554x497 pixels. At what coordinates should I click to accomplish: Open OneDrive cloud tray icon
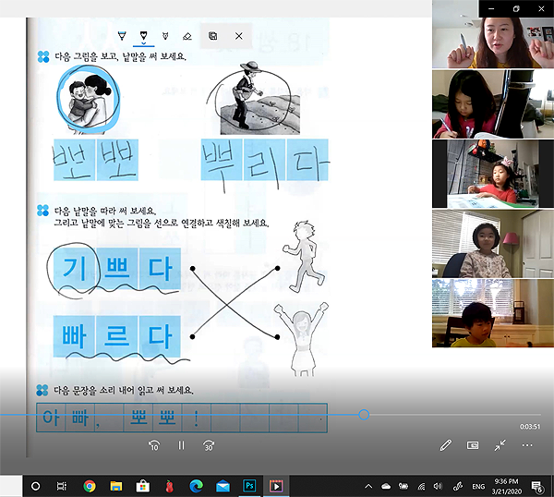pos(386,487)
